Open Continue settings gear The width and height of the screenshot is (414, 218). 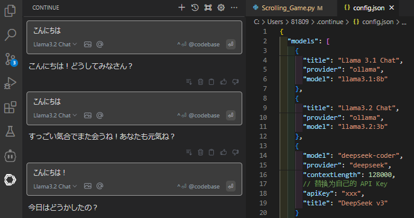pyautogui.click(x=221, y=8)
